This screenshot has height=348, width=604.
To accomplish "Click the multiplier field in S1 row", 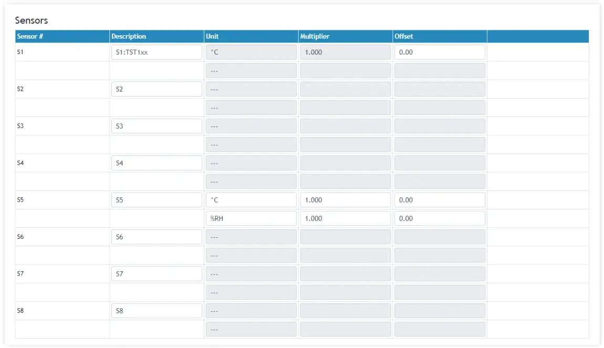I will point(346,52).
